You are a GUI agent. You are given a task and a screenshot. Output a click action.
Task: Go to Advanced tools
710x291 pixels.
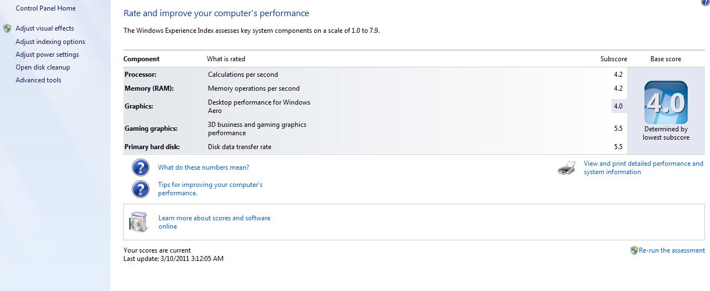38,80
